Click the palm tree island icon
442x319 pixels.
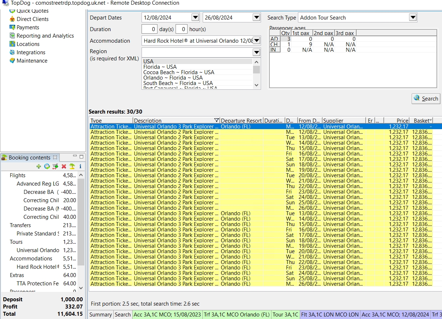coord(72,166)
